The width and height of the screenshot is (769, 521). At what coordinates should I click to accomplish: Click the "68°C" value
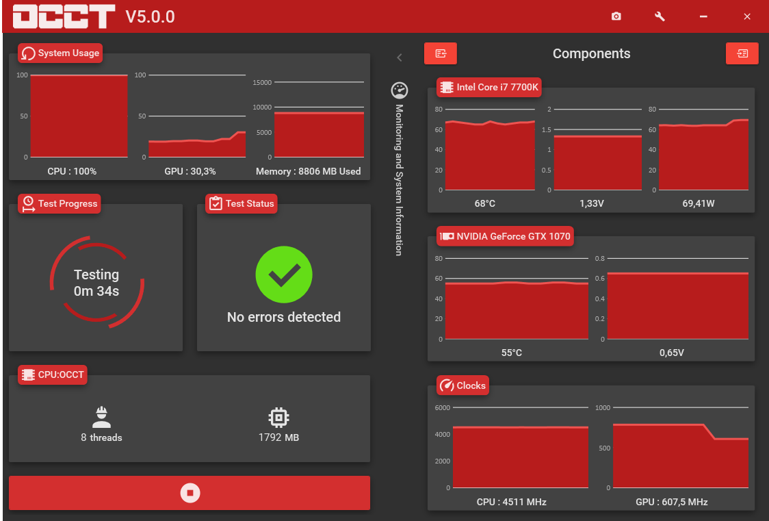coord(485,203)
